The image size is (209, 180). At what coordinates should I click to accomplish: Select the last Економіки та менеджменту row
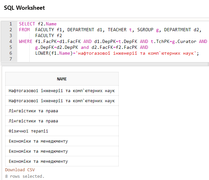(x=62, y=161)
